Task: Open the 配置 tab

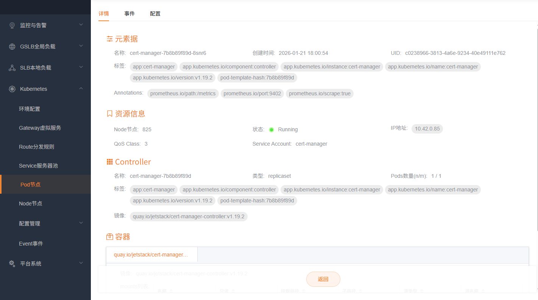Action: tap(155, 13)
